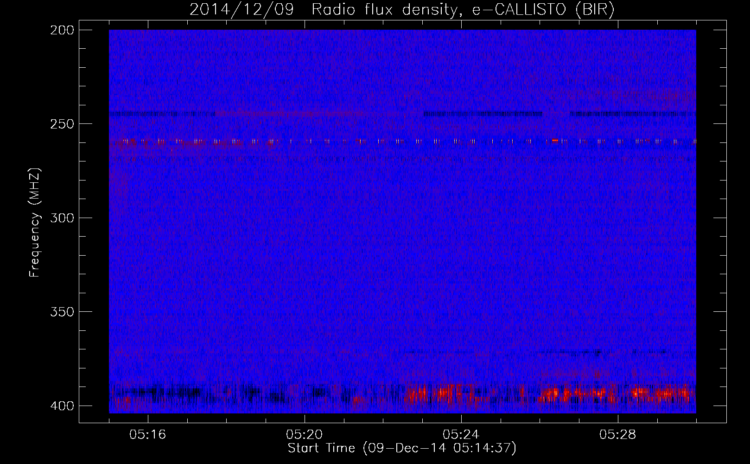Click the 05:28 time tick label
Image resolution: width=750 pixels, height=464 pixels.
[618, 435]
